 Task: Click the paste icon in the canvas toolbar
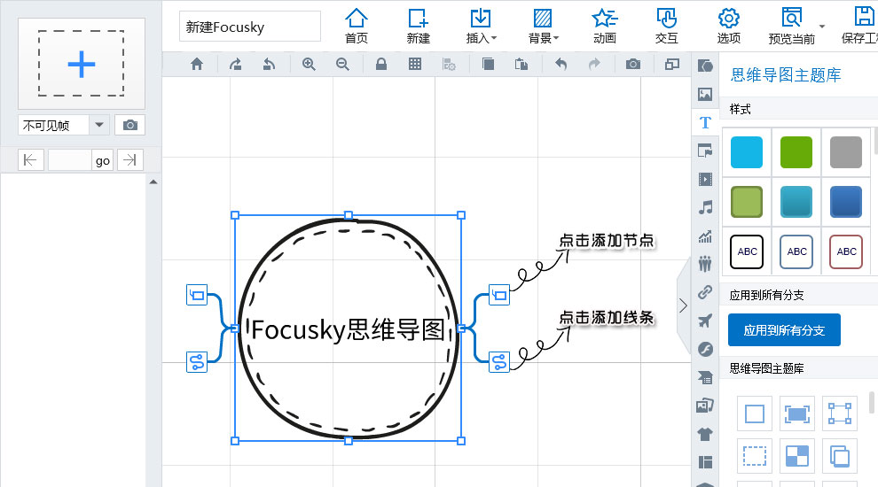521,65
